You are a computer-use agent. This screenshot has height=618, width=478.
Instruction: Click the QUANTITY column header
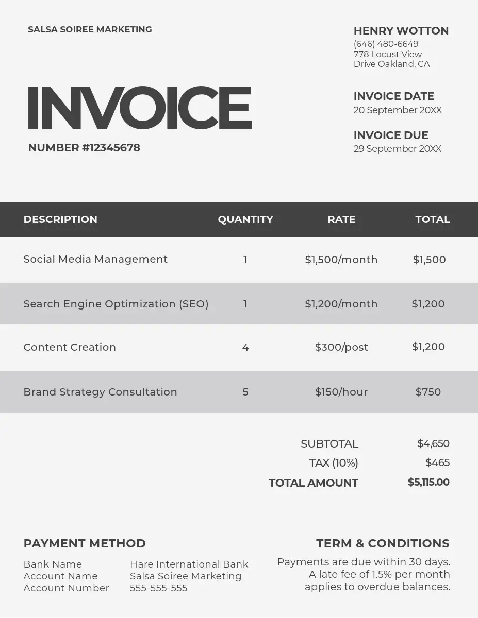point(245,220)
